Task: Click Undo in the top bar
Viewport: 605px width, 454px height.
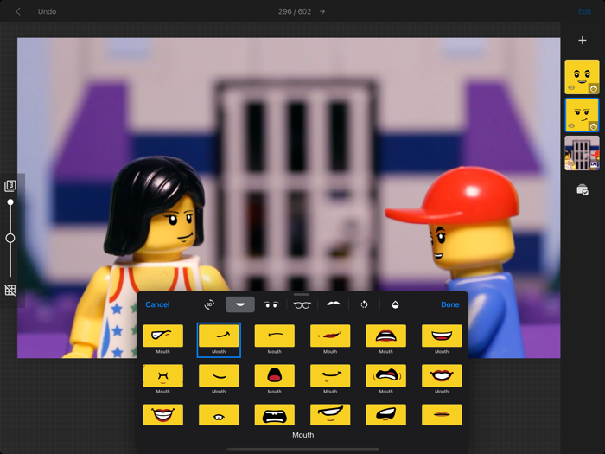Action: click(47, 11)
